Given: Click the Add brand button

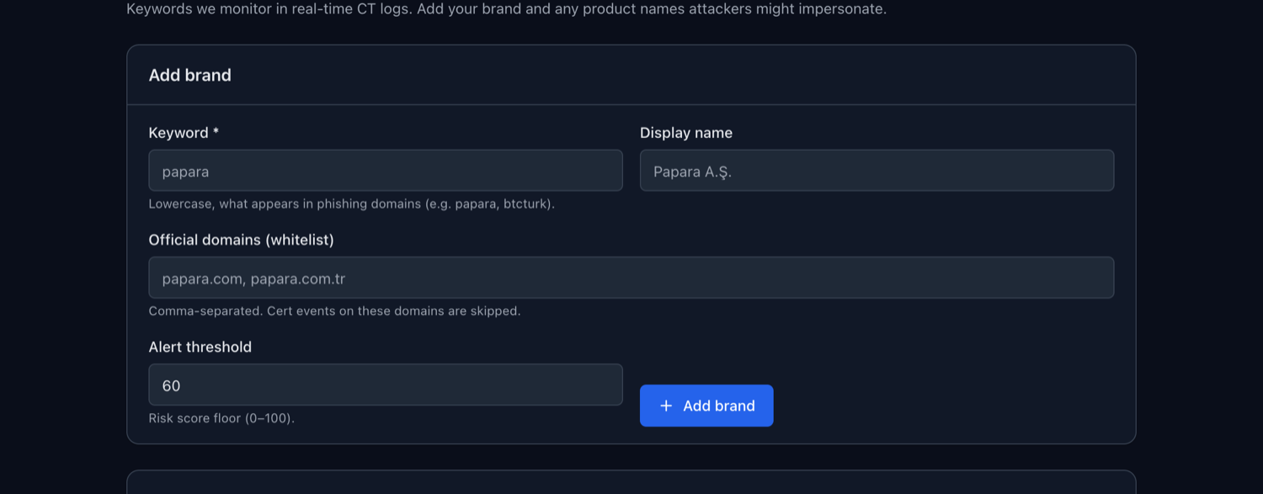Looking at the screenshot, I should 706,406.
